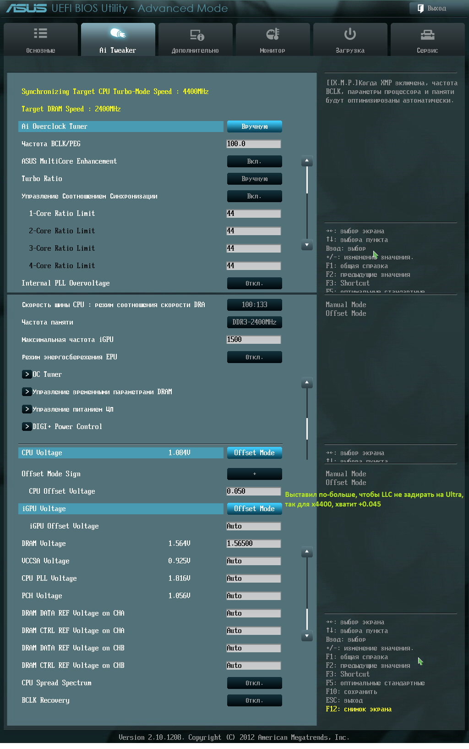Edit the 2-Core Ratio Limit field
The width and height of the screenshot is (469, 749).
tap(254, 231)
